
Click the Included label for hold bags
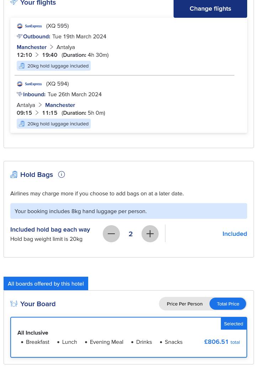point(235,234)
